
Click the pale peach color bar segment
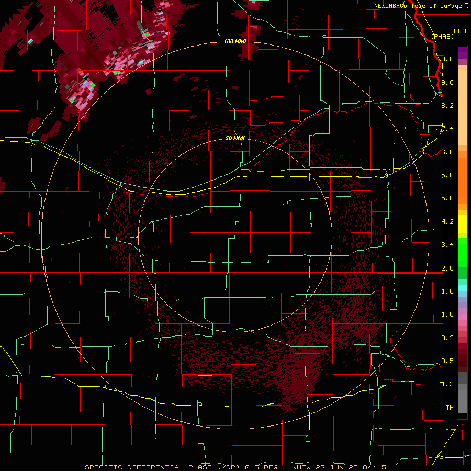pos(462,108)
